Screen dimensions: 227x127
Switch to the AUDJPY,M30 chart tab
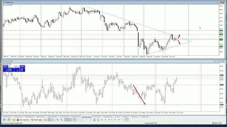click(x=76, y=117)
